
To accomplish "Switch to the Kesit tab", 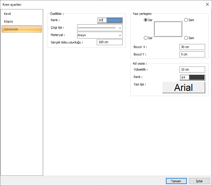I will tap(8, 14).
